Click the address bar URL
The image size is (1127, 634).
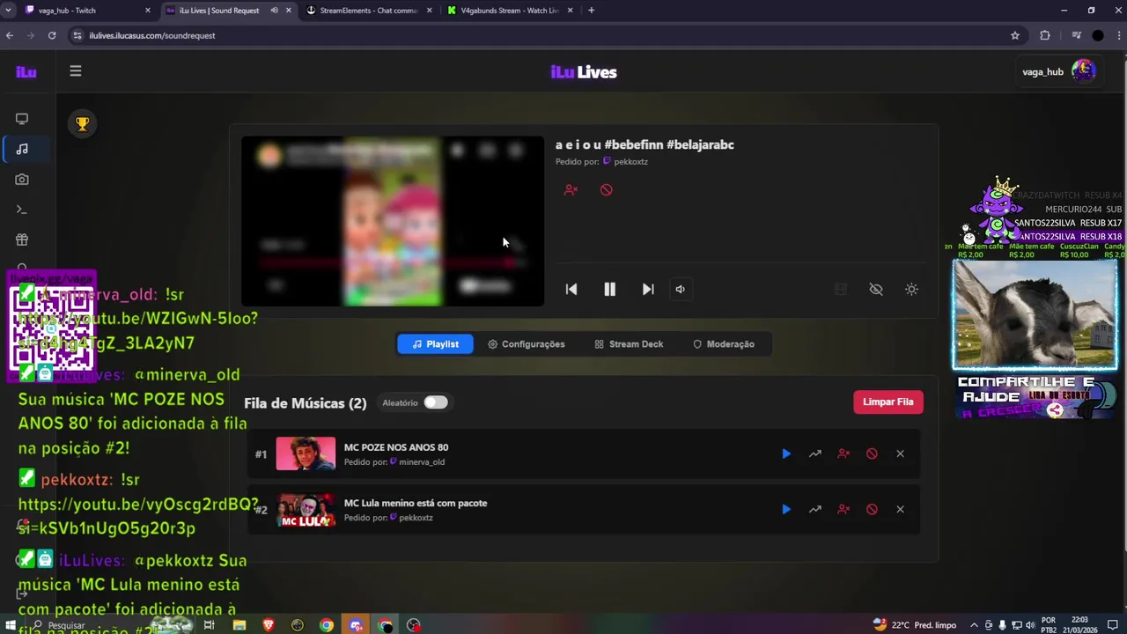coord(151,35)
